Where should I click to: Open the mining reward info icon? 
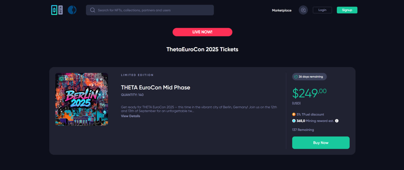(x=337, y=121)
